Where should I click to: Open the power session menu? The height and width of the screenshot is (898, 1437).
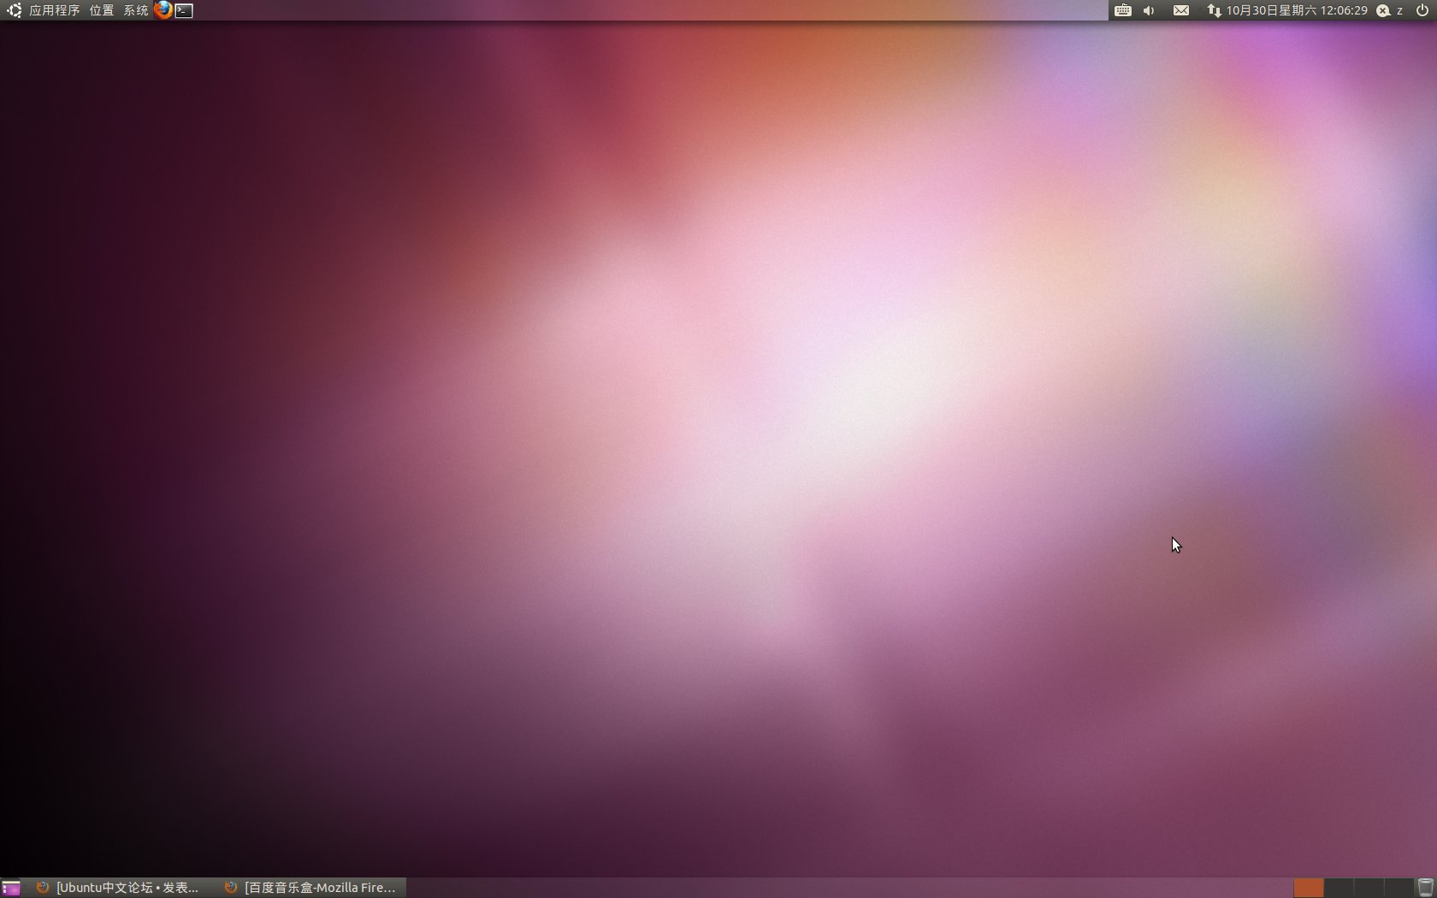(1422, 10)
